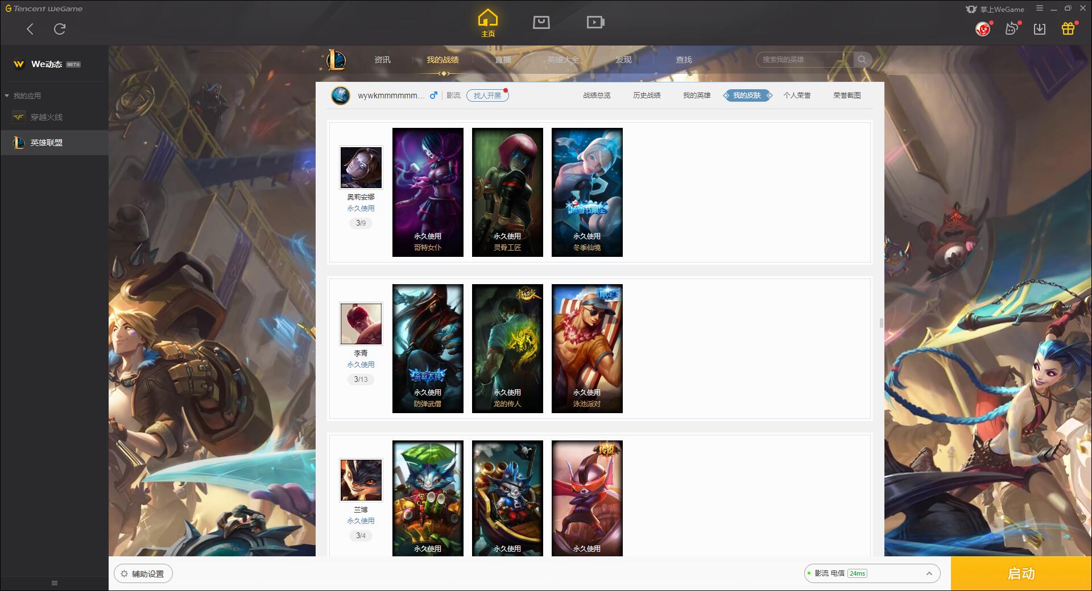
Task: Open the 哥特女仆 skin card
Action: 428,192
